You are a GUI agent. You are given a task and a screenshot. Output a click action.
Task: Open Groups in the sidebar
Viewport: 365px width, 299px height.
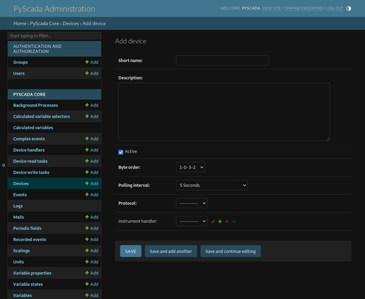point(20,62)
